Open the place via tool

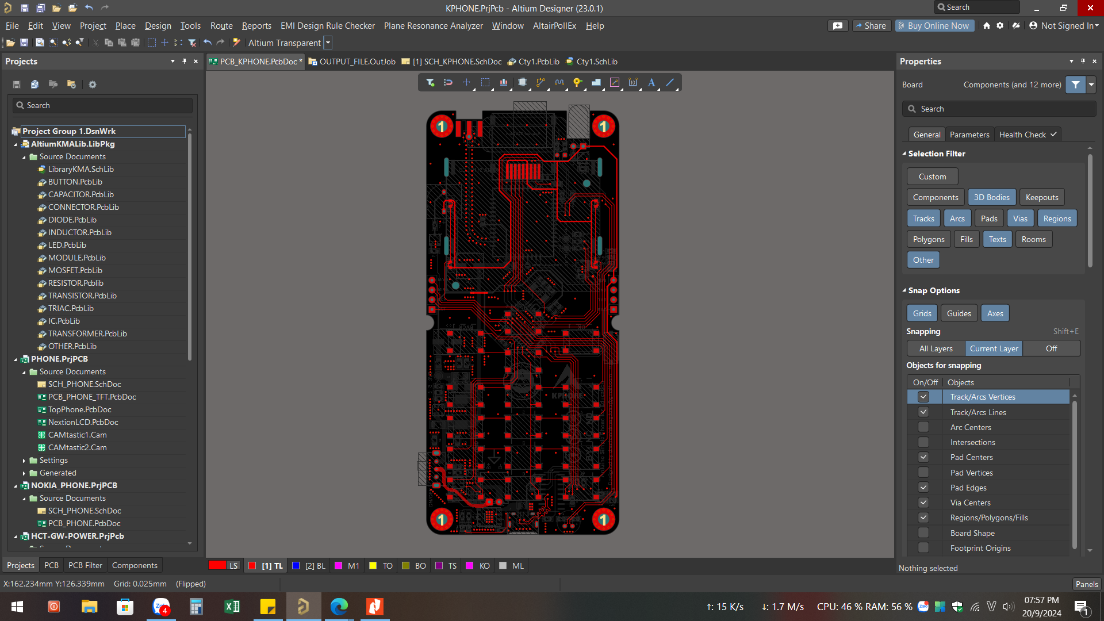tap(578, 82)
